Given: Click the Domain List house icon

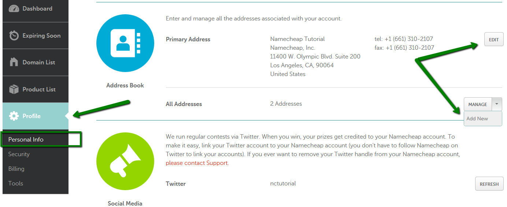Looking at the screenshot, I should (x=14, y=62).
